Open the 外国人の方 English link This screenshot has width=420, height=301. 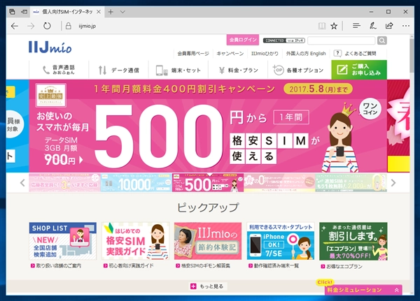click(x=306, y=54)
